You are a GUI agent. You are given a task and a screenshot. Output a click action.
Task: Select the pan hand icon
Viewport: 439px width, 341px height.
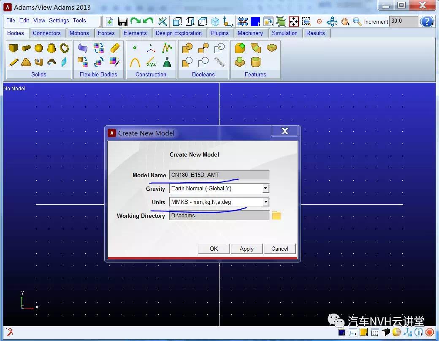click(345, 22)
